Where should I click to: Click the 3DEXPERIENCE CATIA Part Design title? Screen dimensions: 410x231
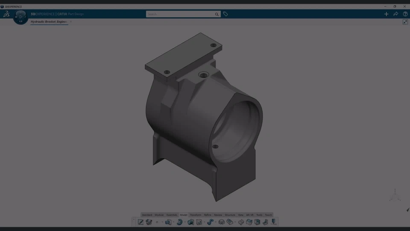click(57, 14)
